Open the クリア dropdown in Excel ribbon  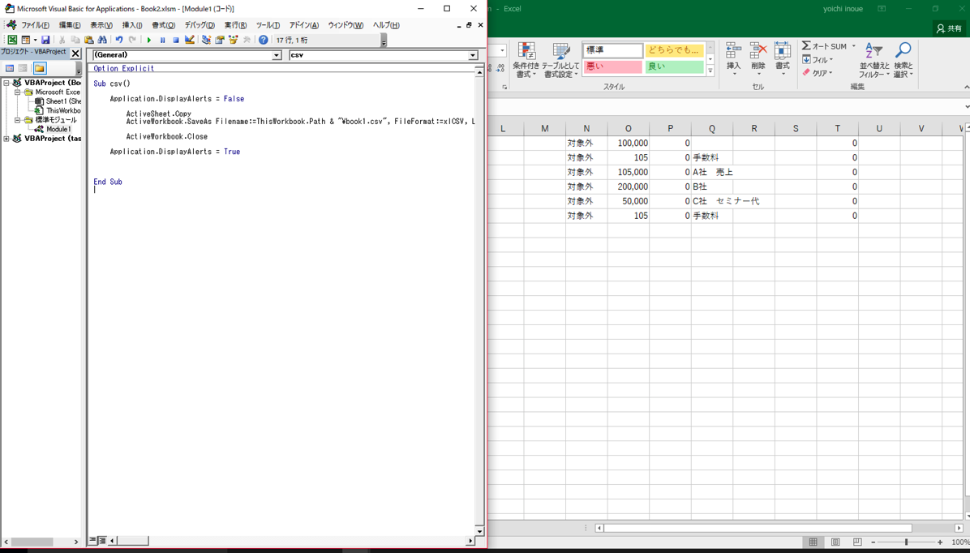pos(818,73)
